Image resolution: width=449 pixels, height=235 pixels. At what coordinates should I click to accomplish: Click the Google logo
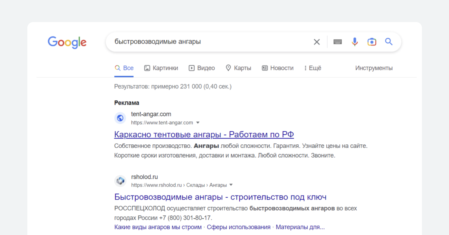[67, 42]
